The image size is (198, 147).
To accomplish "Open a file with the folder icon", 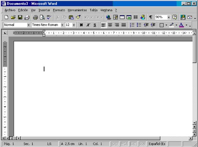I will click(x=13, y=17).
